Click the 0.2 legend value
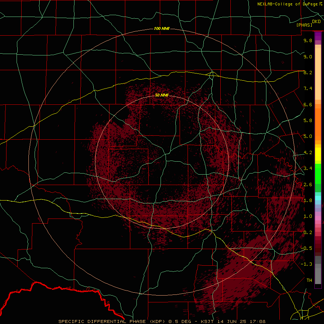This screenshot has width=324, height=324. 308,233
